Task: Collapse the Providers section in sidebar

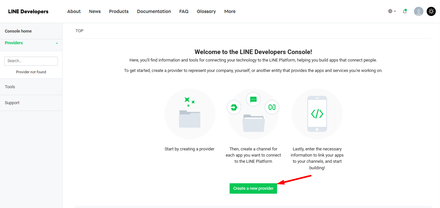Action: 57,43
